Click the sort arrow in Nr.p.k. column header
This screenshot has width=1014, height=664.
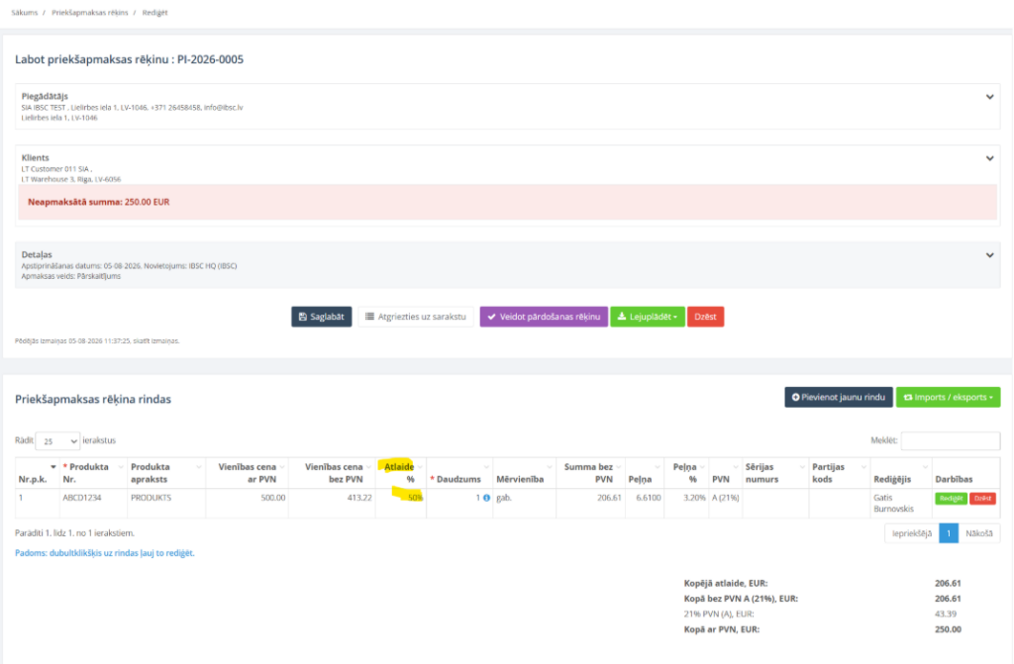[53, 467]
